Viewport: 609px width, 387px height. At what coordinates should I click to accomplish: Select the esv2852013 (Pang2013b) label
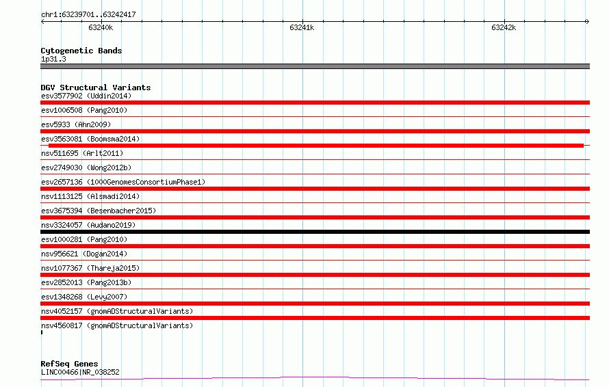(86, 282)
